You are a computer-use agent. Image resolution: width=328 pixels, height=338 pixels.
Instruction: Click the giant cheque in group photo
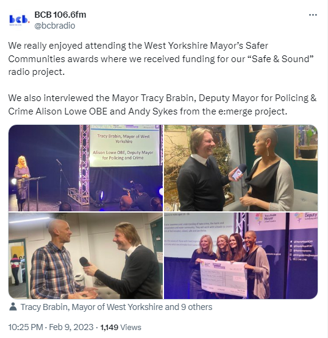coord(224,278)
